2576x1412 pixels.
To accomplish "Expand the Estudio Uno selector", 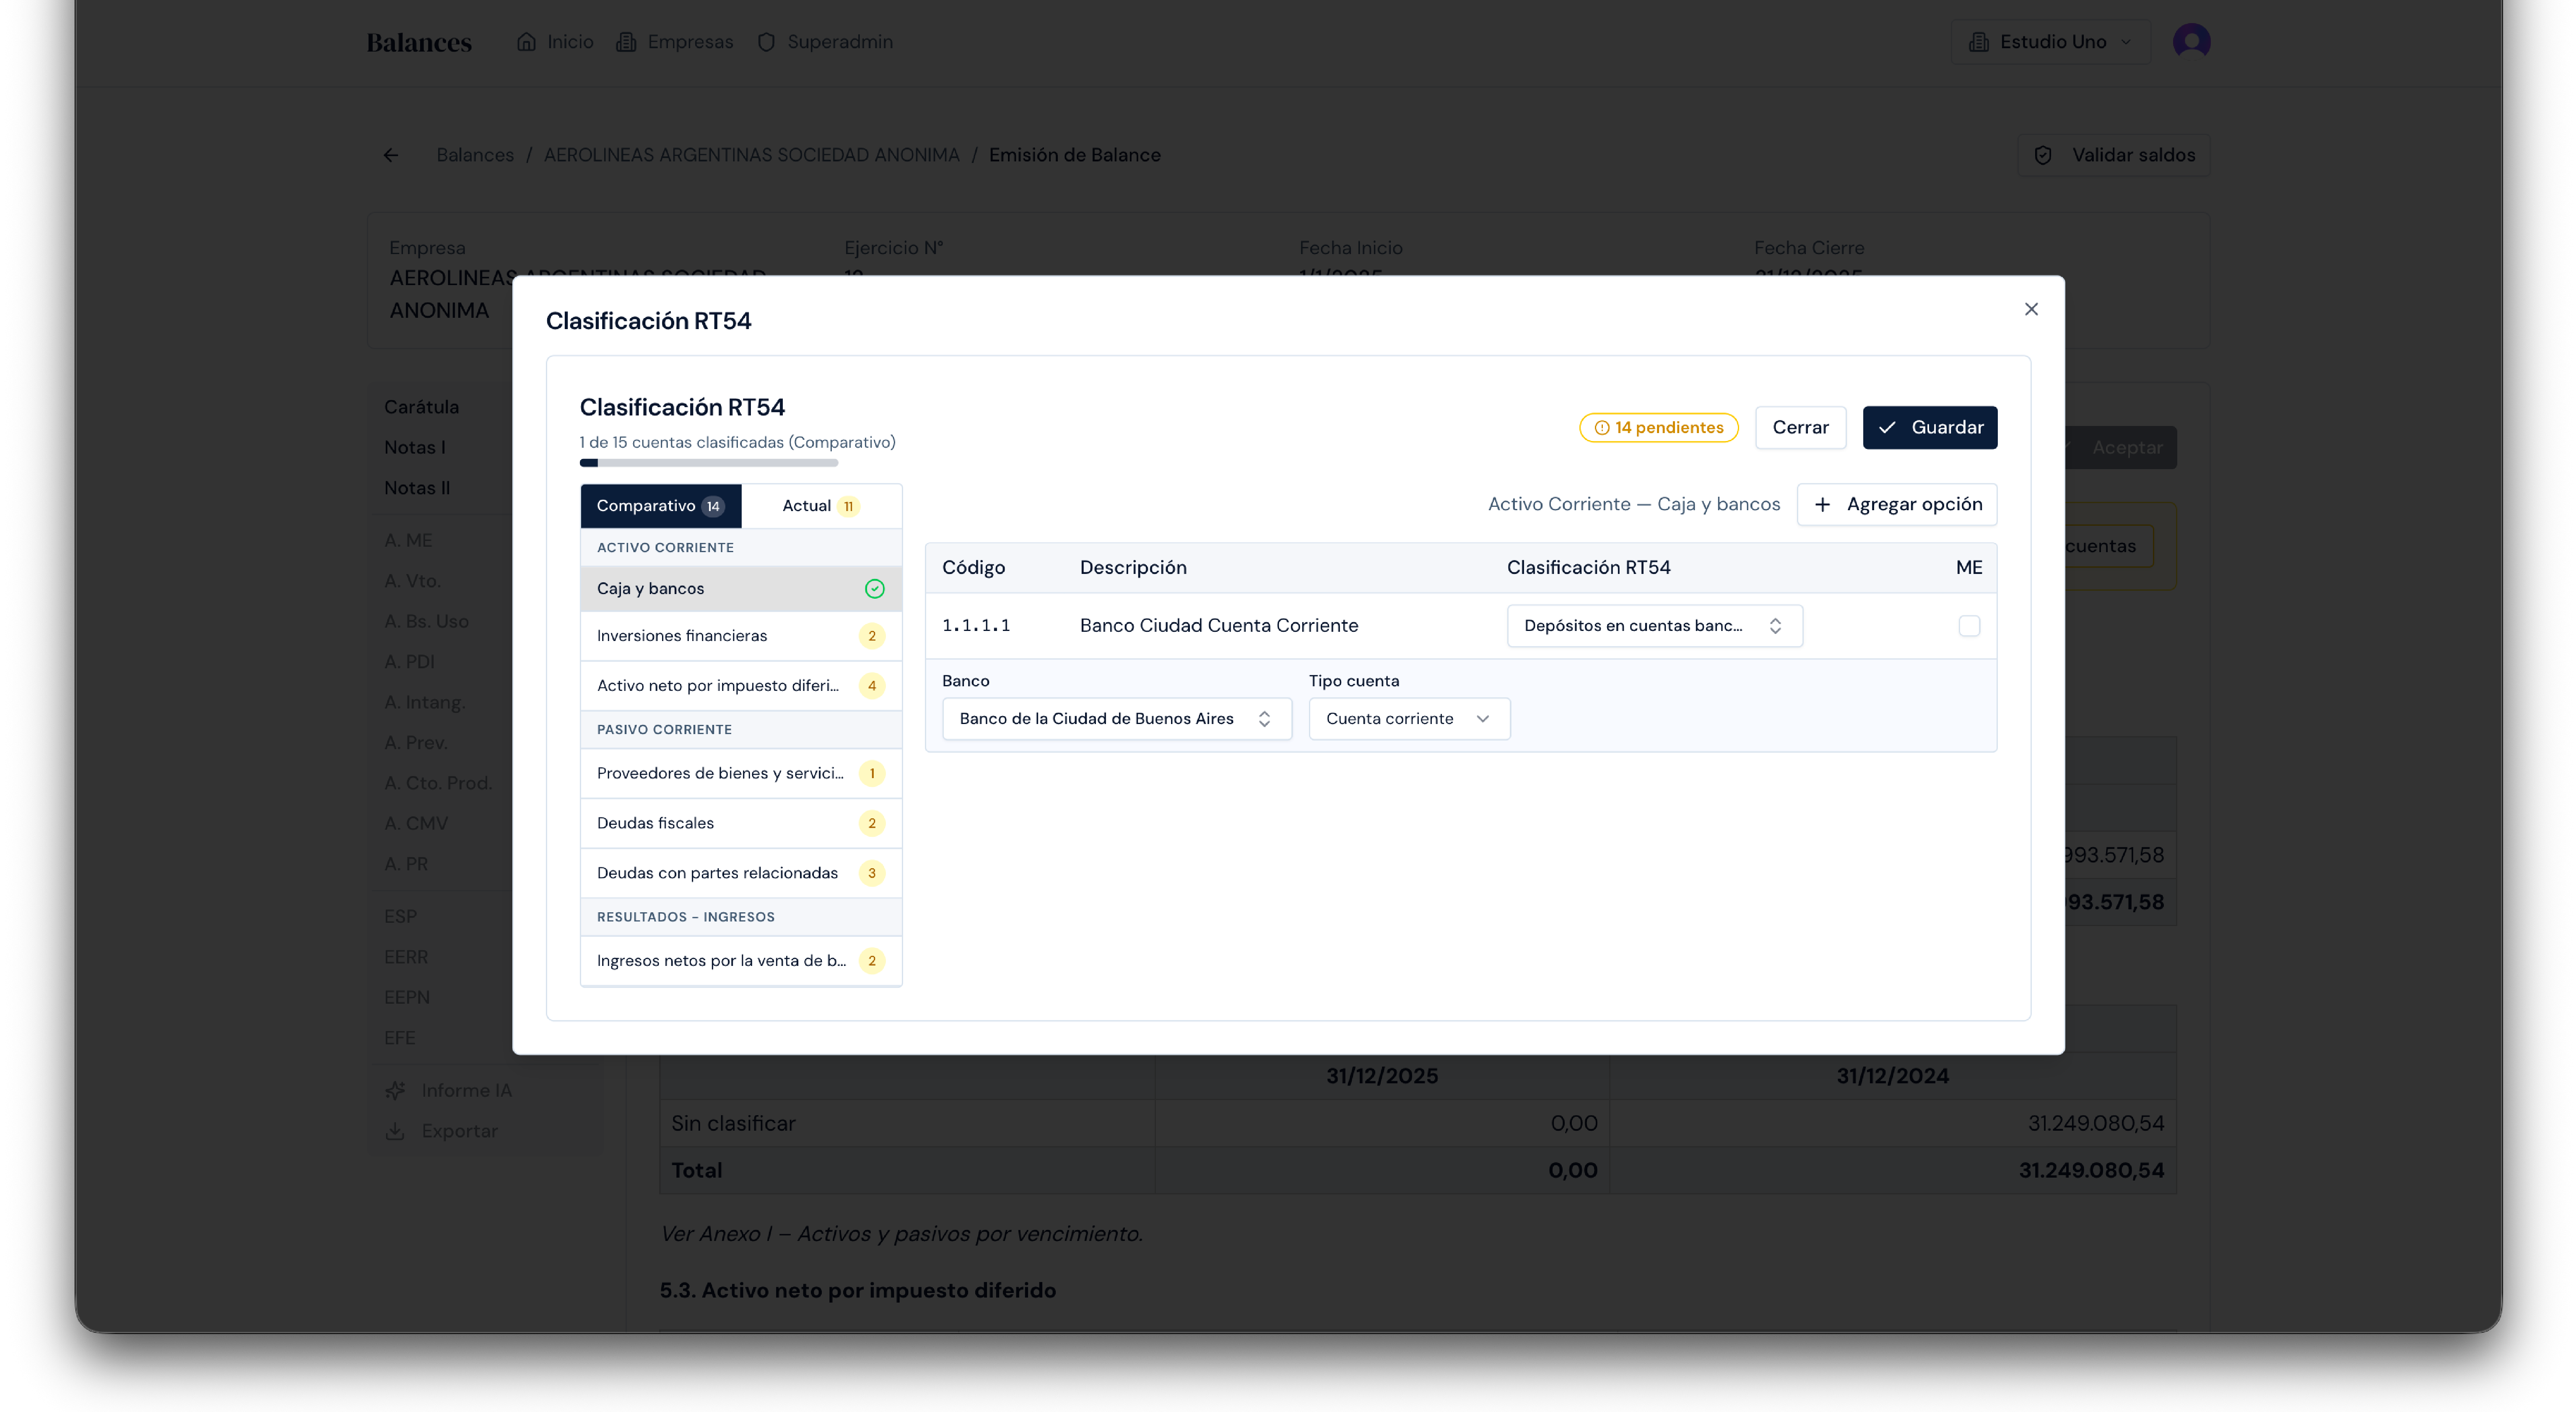I will pos(2050,41).
